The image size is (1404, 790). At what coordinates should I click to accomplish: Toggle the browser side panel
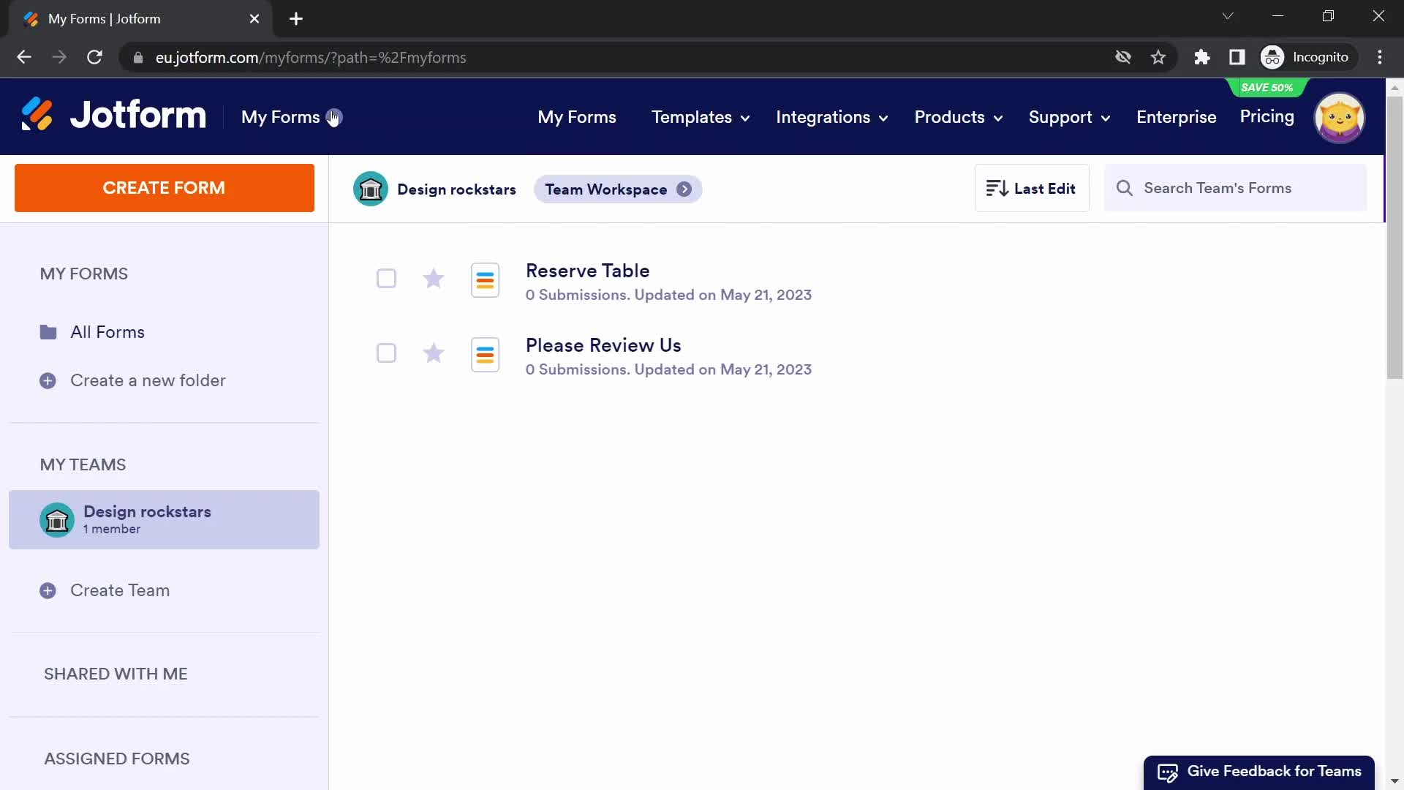click(1237, 57)
